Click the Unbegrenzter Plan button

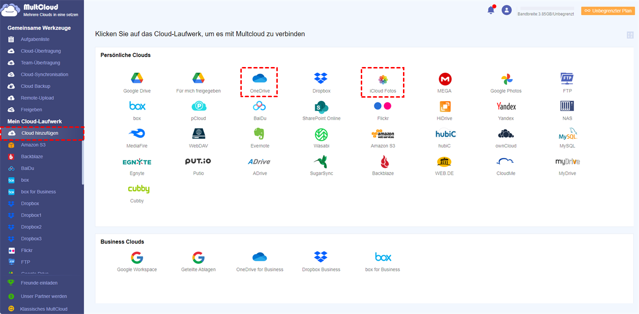608,11
